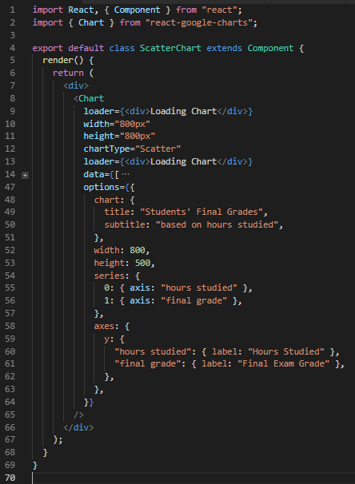The width and height of the screenshot is (355, 484).
Task: Click "final grade" axis value on line 56
Action: click(x=193, y=300)
